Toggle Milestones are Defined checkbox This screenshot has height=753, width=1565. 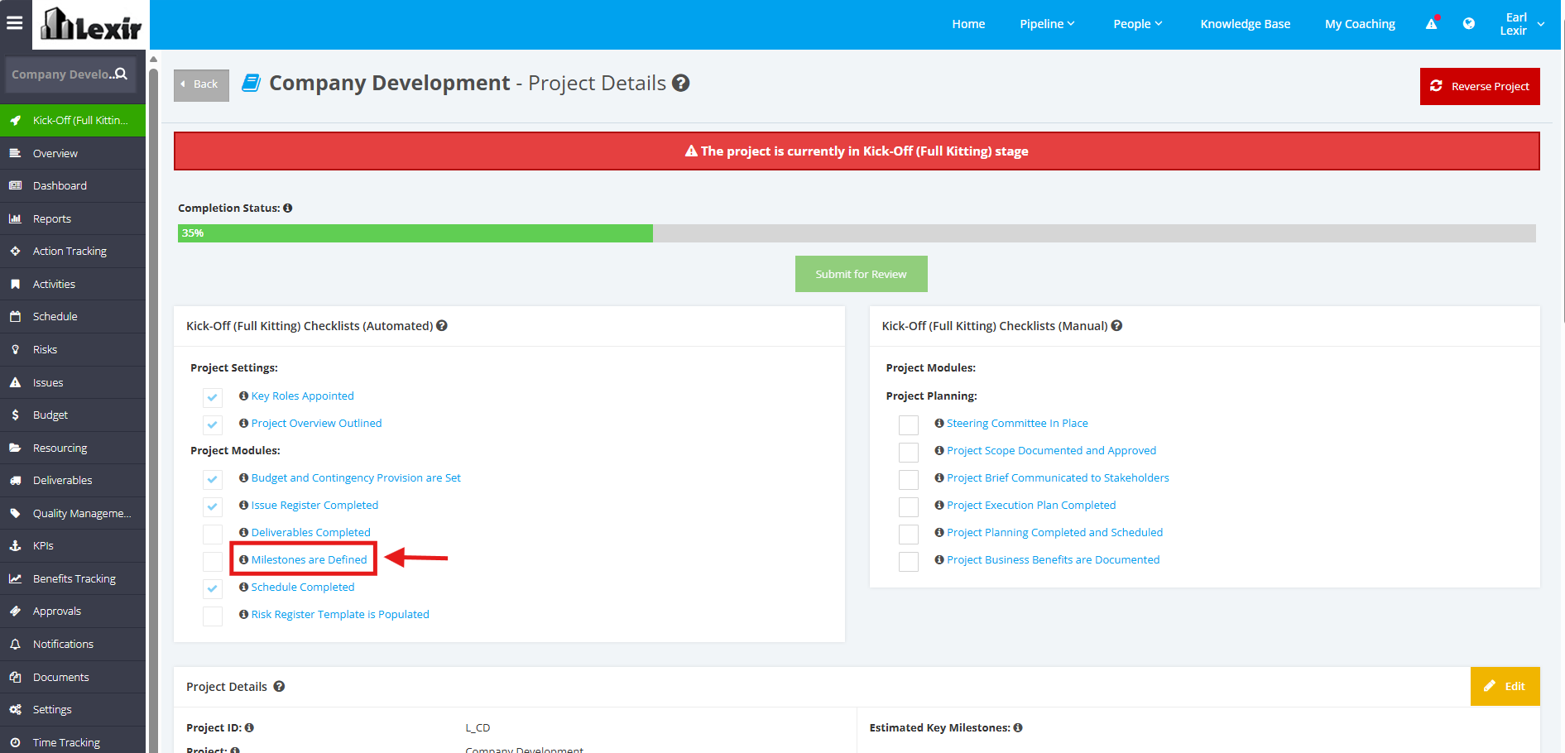click(213, 561)
